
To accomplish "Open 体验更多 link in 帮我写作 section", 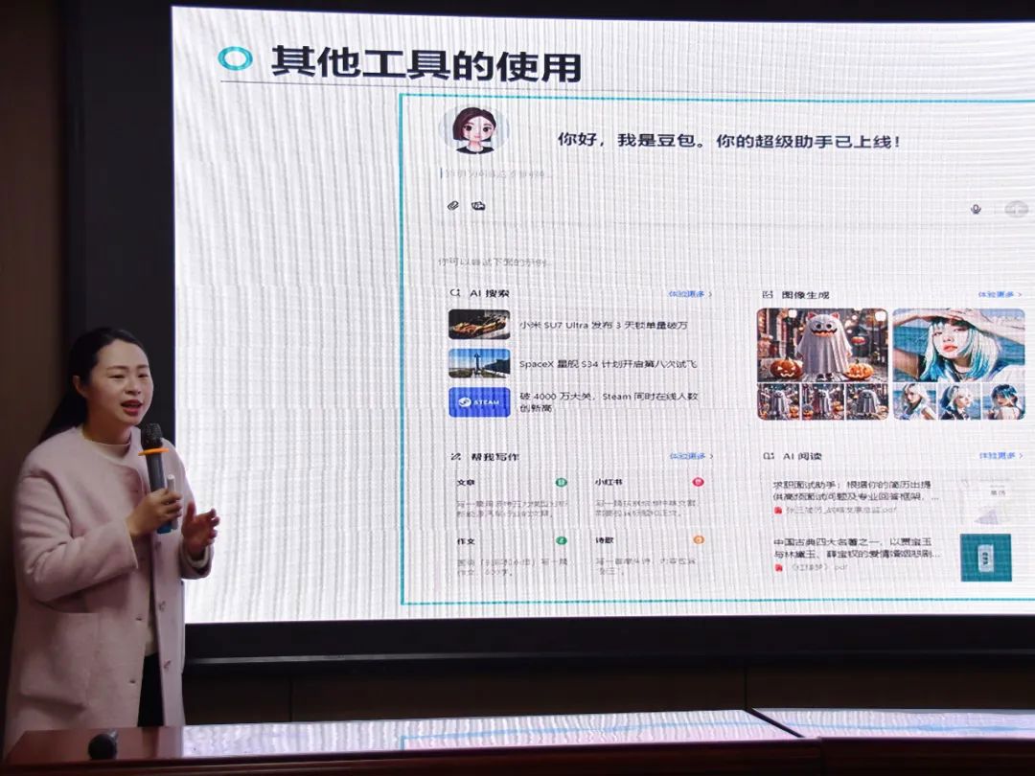I will coord(691,456).
